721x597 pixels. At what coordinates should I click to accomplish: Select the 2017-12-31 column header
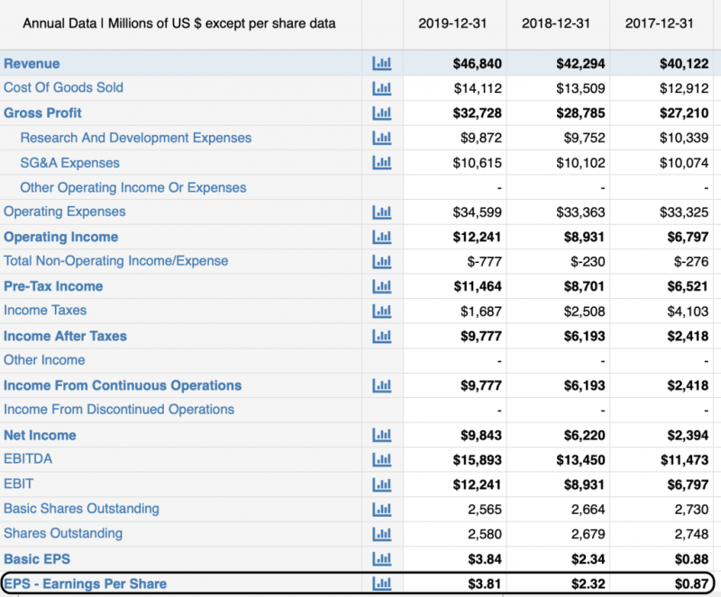tap(659, 25)
